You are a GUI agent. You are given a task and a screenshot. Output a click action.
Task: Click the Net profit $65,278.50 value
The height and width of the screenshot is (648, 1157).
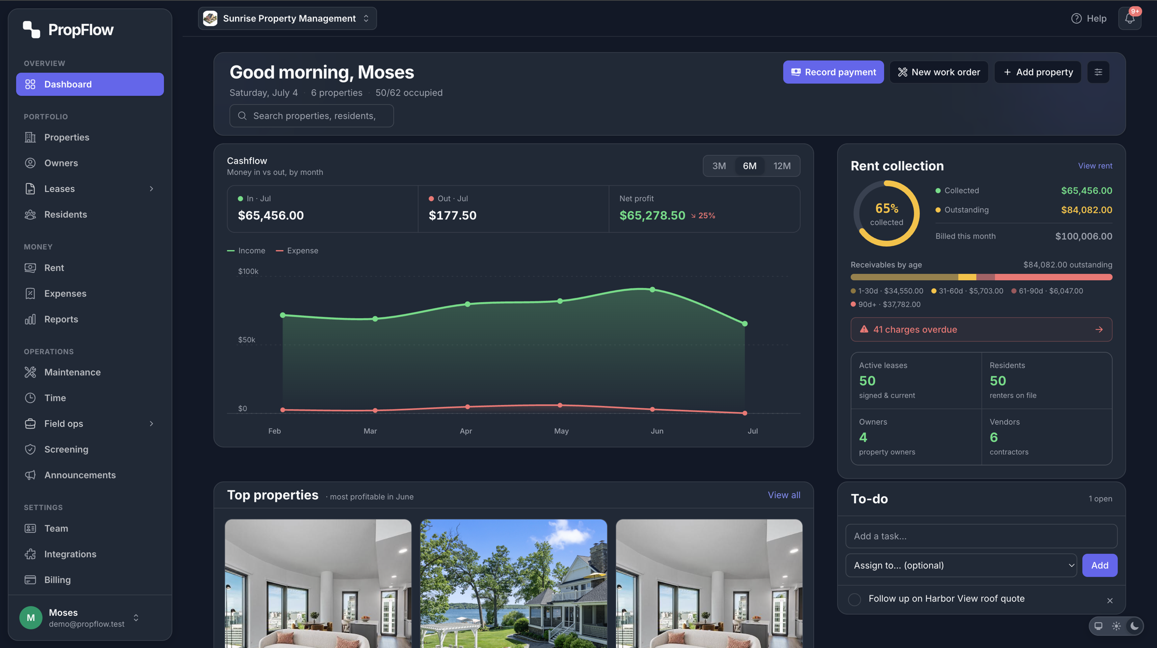click(652, 216)
